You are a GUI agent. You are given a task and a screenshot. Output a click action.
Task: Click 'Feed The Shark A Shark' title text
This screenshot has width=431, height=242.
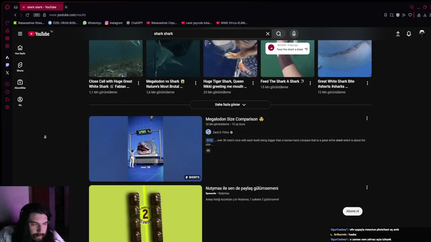point(282,81)
